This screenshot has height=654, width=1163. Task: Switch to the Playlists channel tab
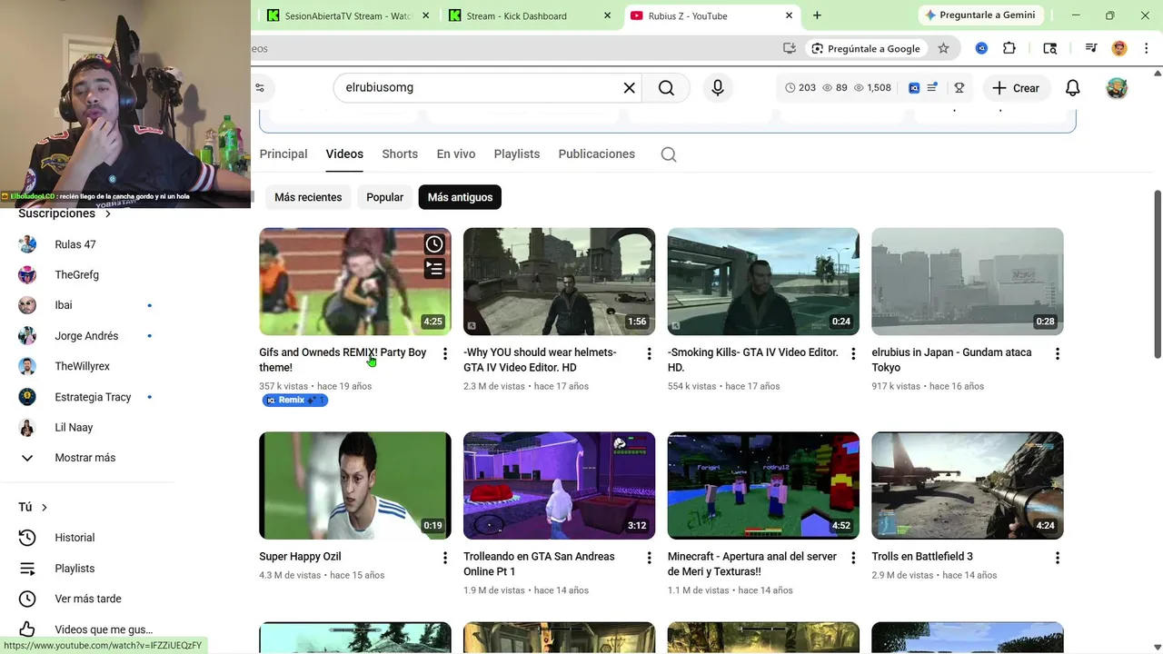517,154
